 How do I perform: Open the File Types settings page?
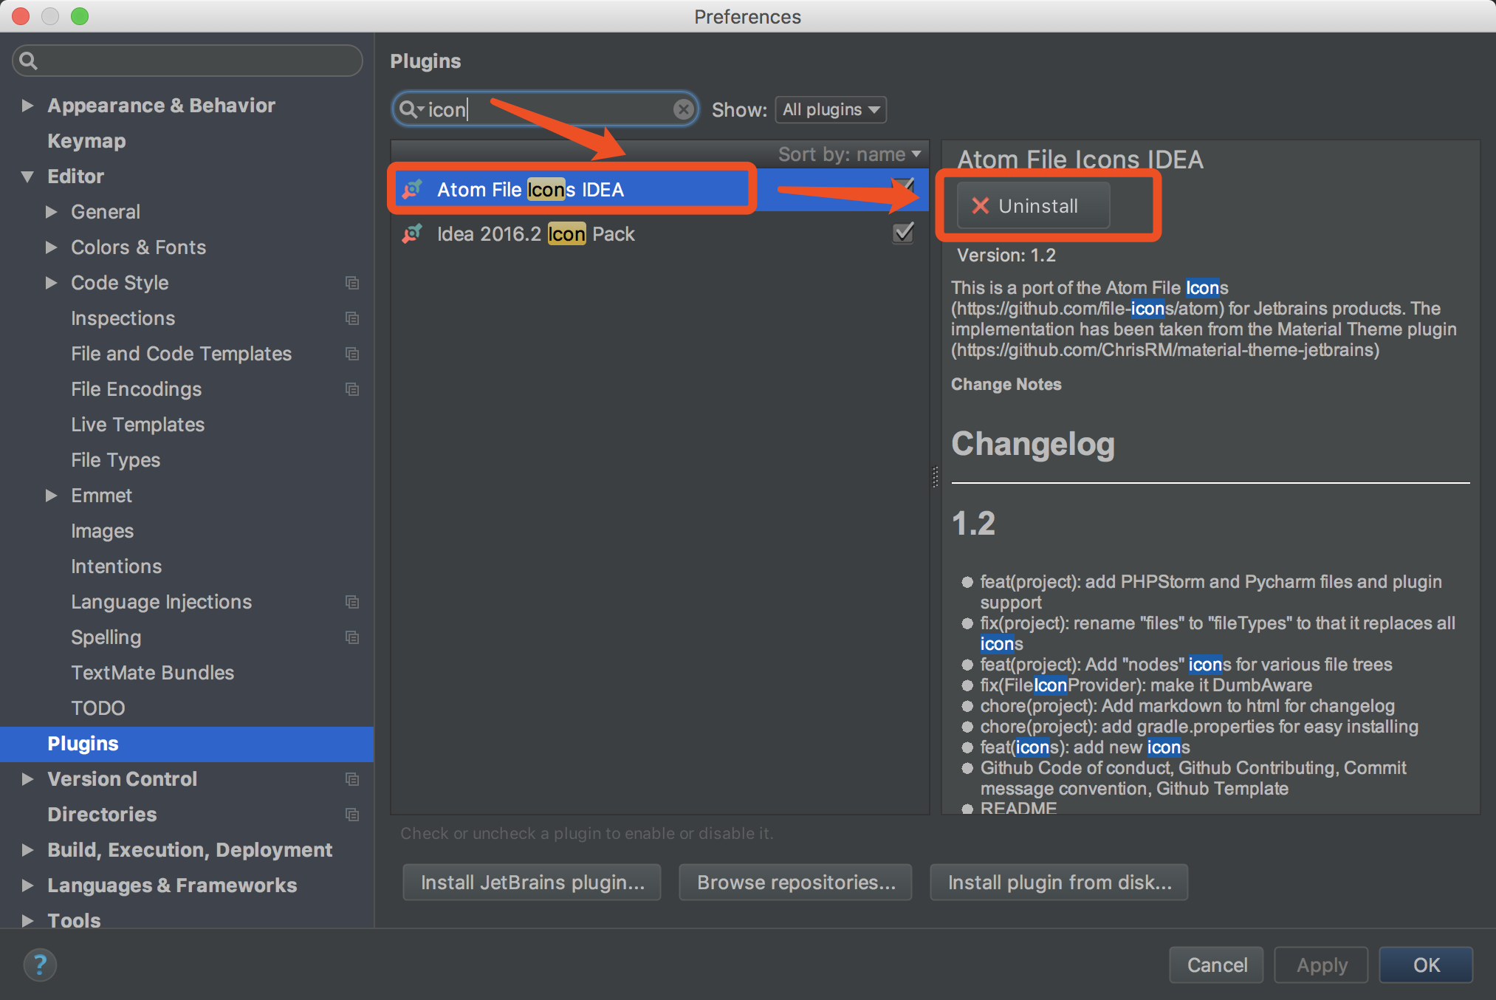tap(115, 460)
